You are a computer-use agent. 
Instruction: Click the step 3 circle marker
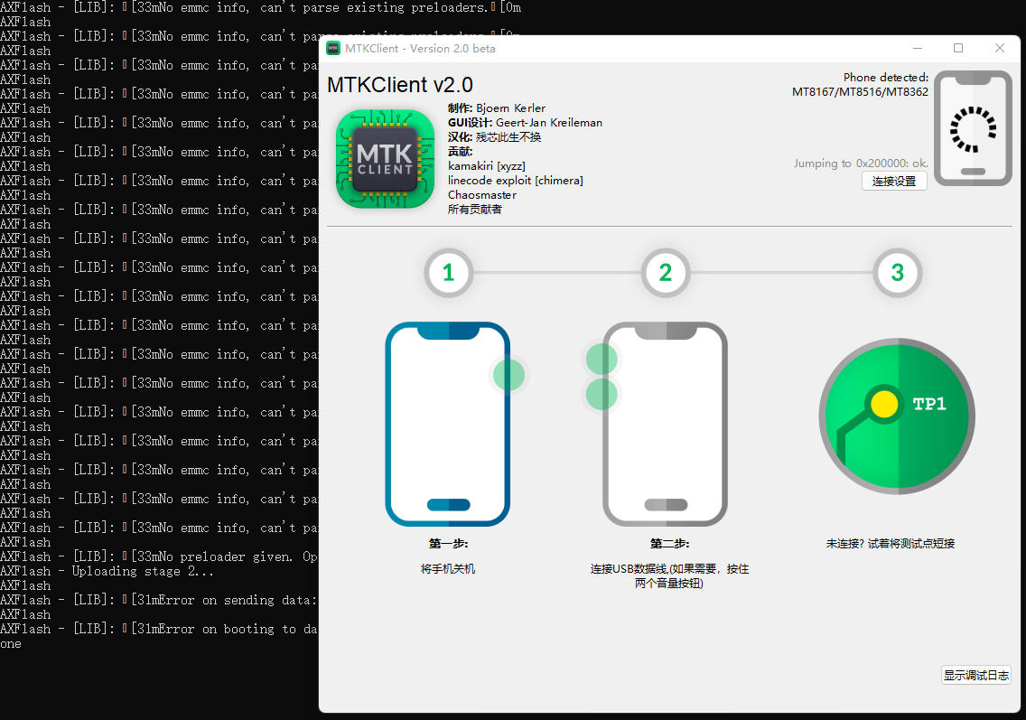click(897, 273)
